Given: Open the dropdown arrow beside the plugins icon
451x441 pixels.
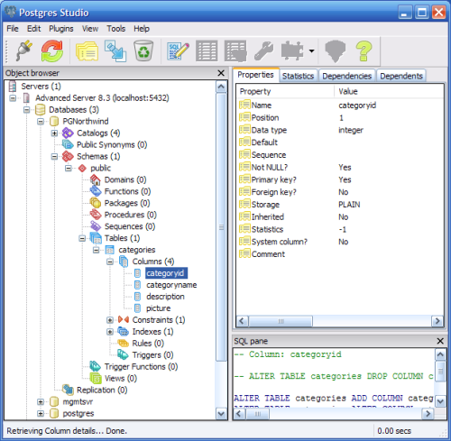Looking at the screenshot, I should point(312,51).
